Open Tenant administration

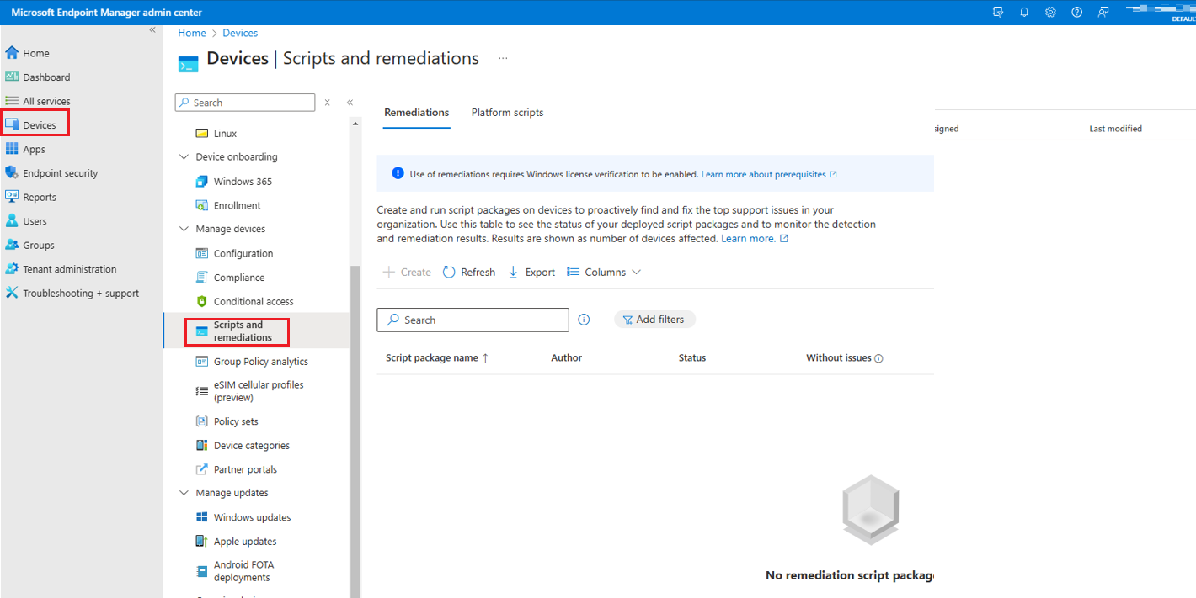click(69, 269)
